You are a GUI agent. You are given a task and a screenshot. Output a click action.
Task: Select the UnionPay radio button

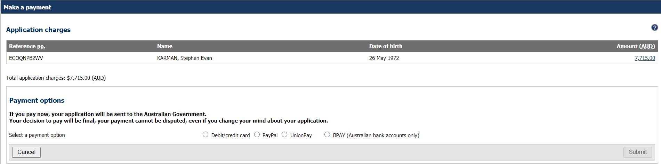[284, 134]
